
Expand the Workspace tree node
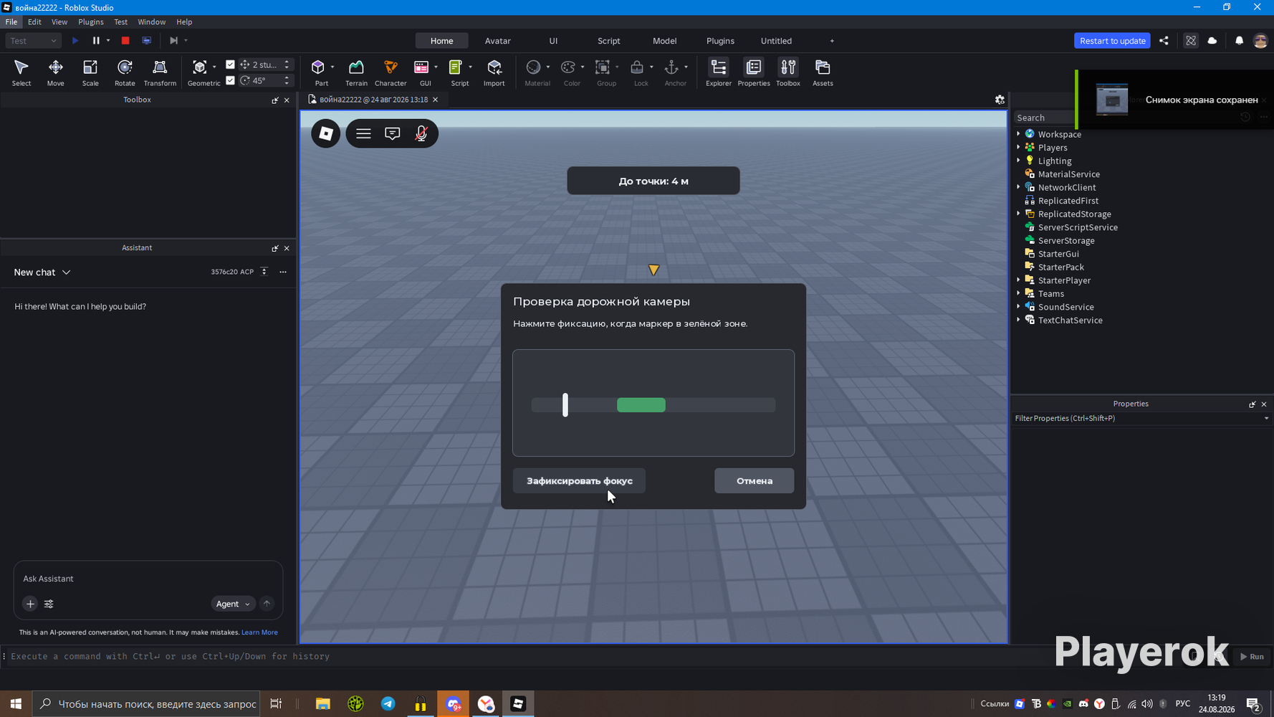point(1018,134)
